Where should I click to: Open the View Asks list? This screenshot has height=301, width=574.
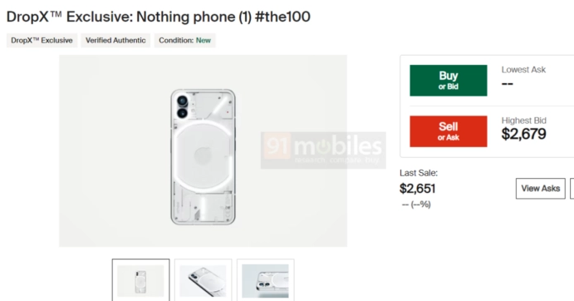point(541,189)
